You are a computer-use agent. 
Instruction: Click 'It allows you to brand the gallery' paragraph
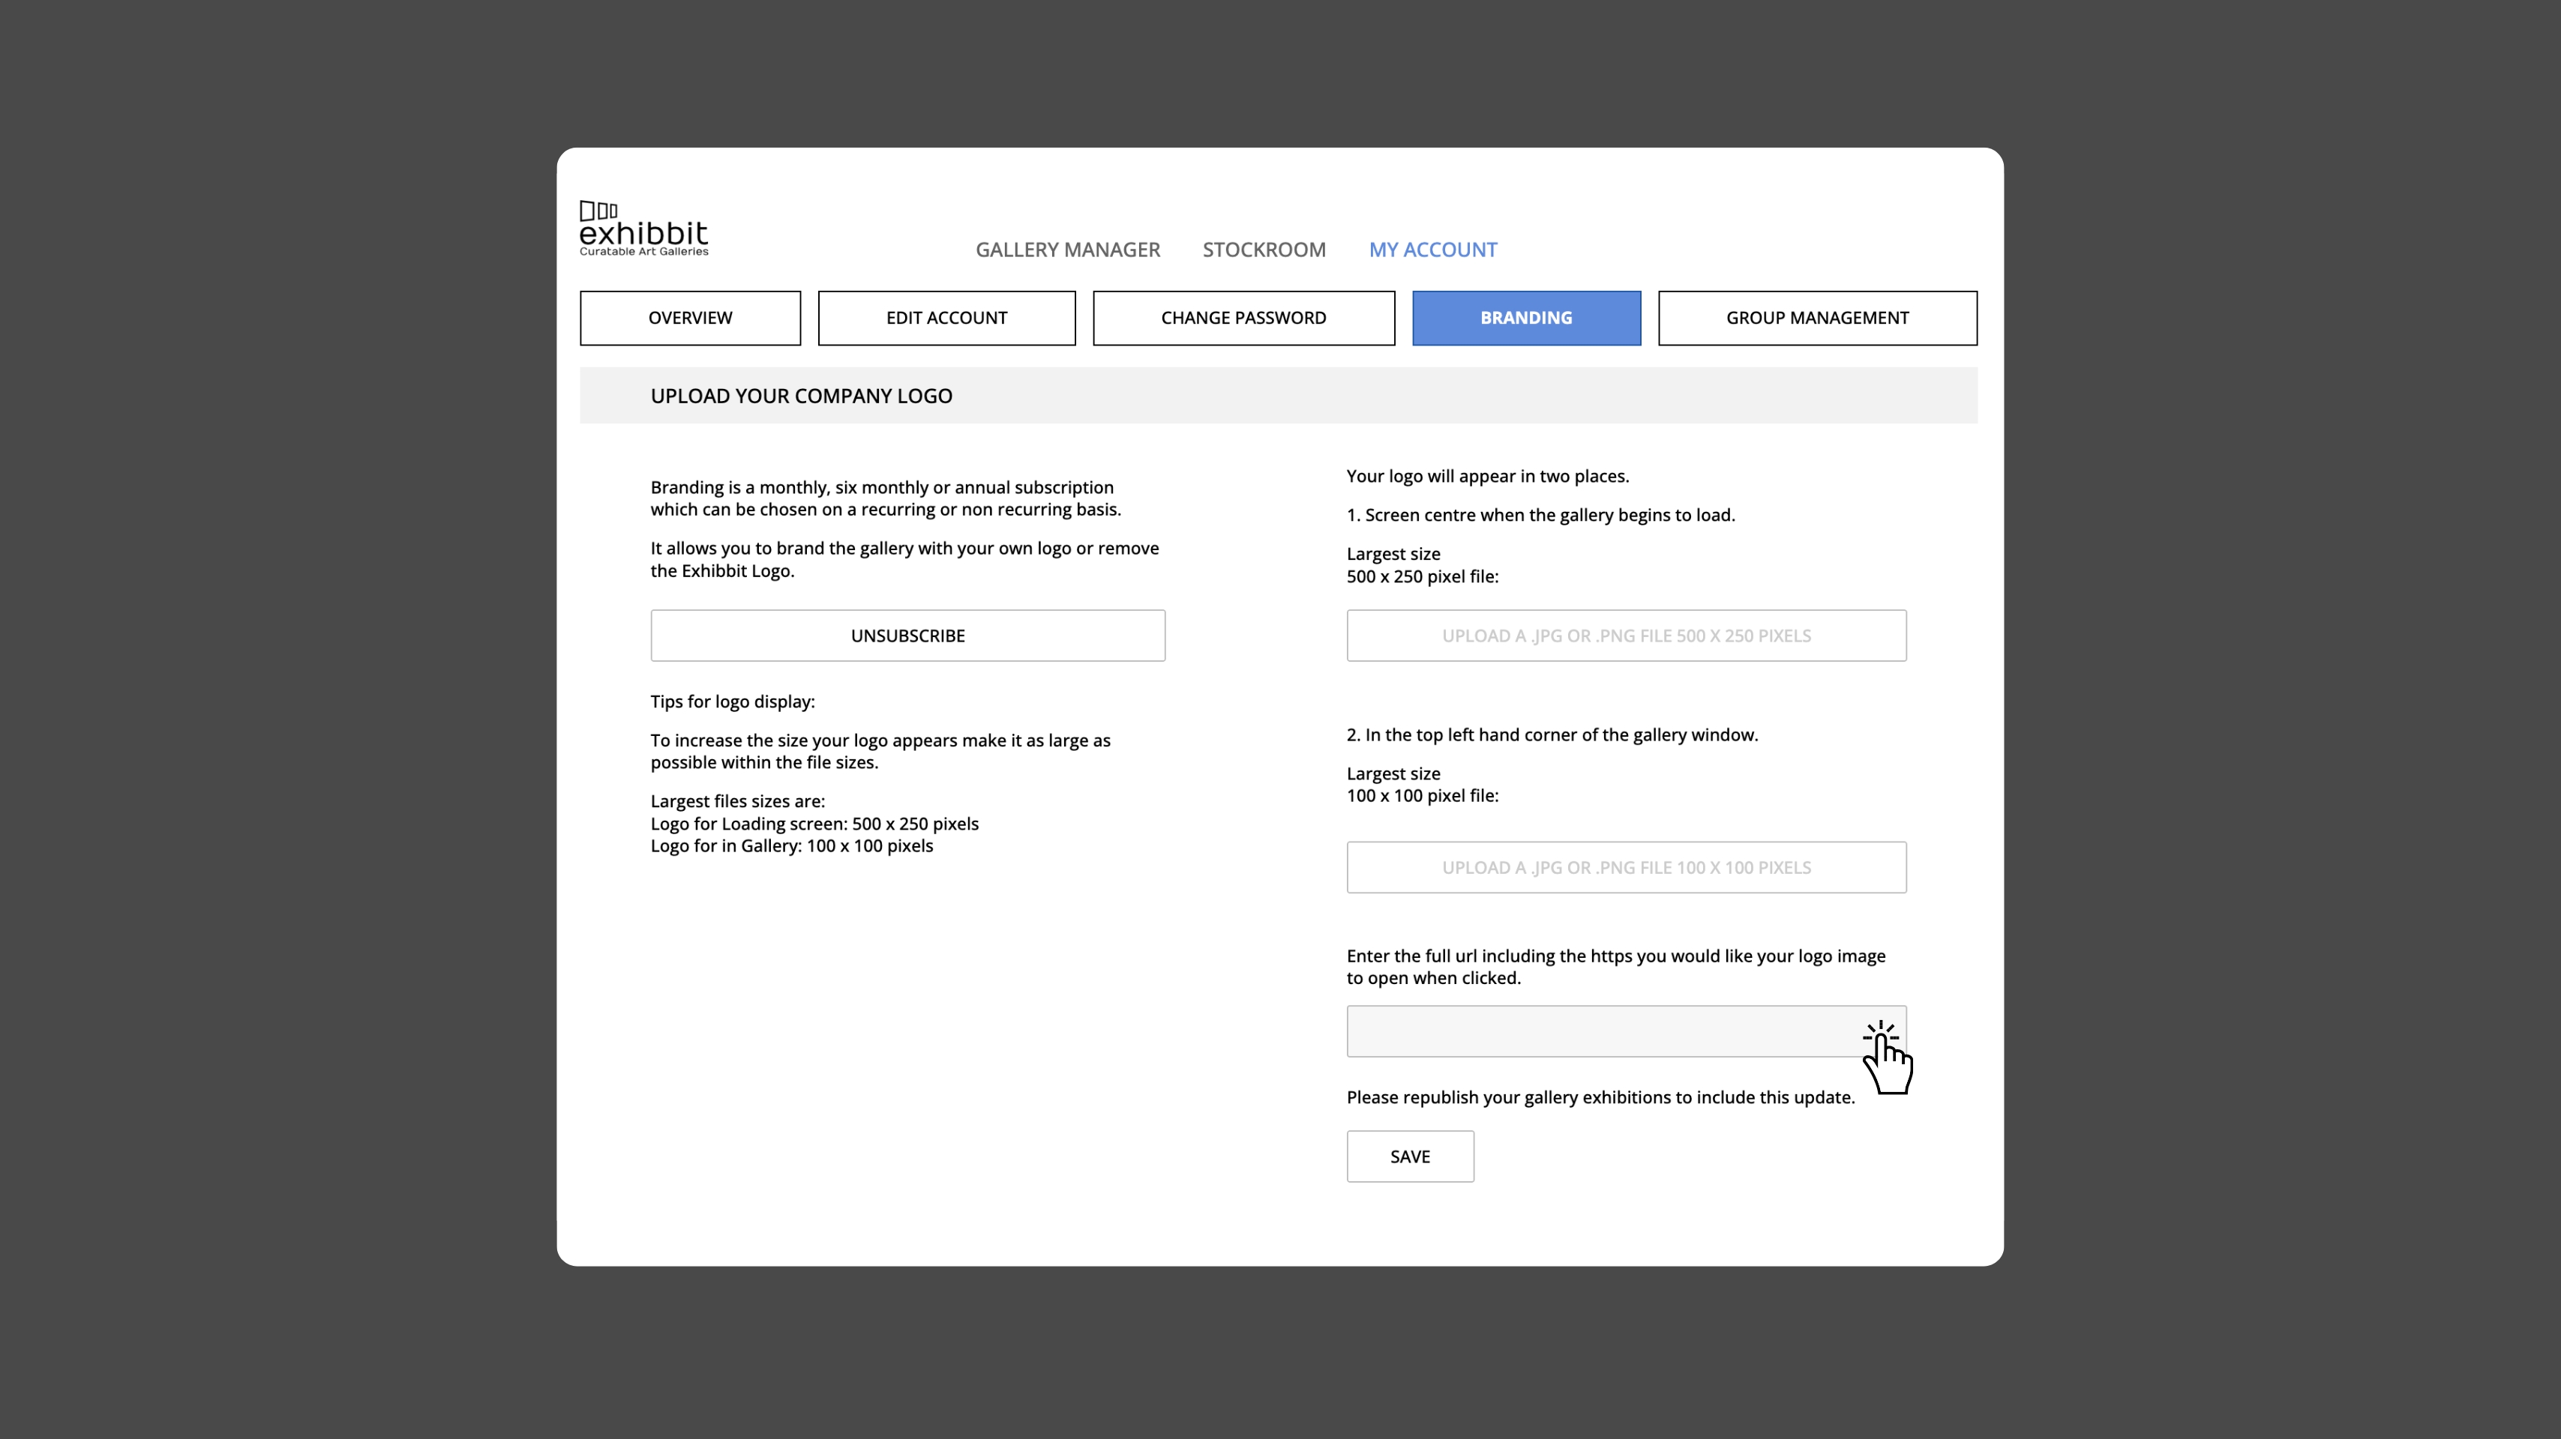904,560
